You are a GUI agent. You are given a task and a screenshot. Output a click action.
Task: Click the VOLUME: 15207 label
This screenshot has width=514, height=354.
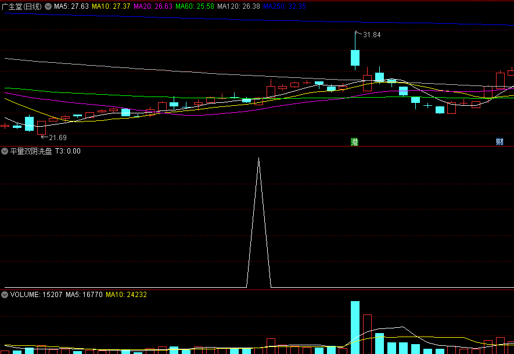click(x=36, y=295)
